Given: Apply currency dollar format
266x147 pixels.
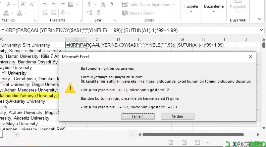Looking at the screenshot, I should coord(89,4).
